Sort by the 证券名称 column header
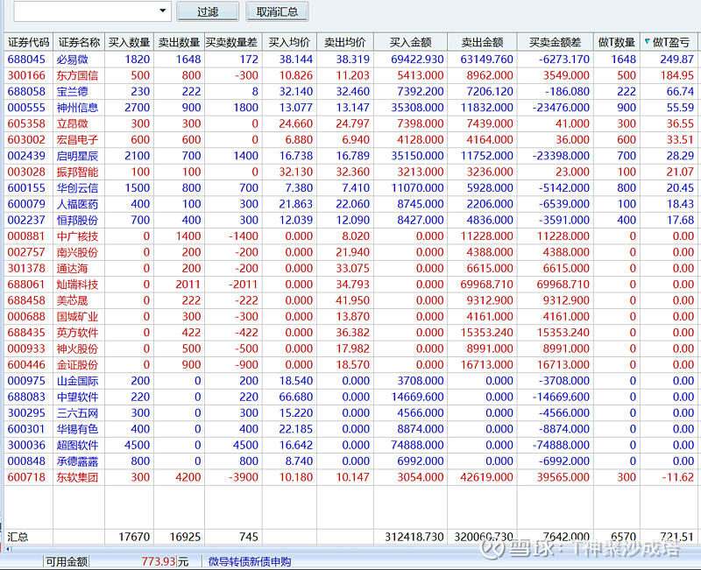Viewport: 701px width, 570px height. click(79, 42)
